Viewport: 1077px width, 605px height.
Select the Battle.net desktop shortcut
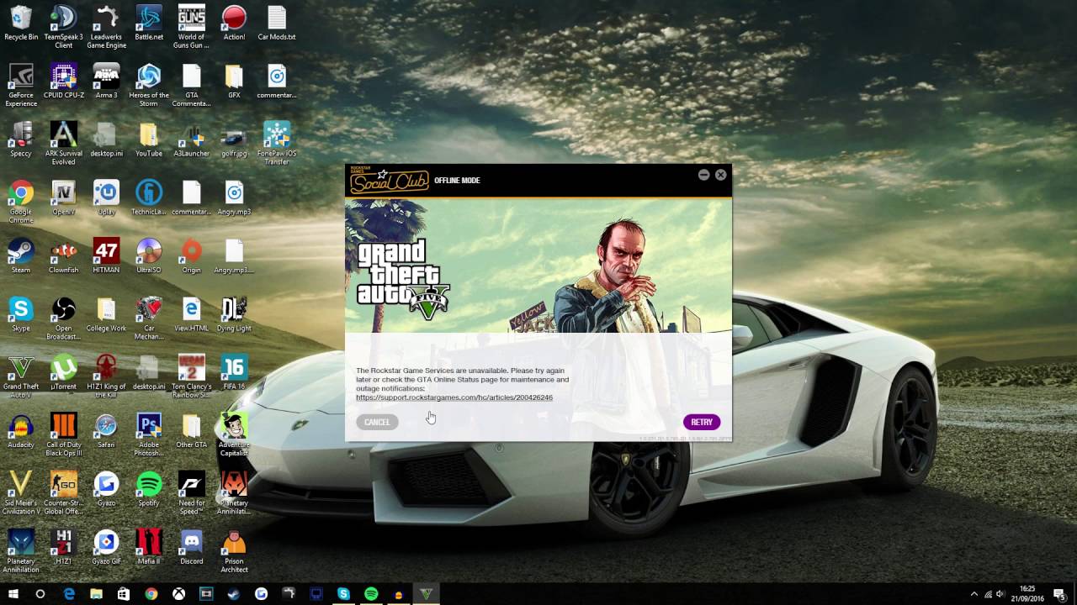(149, 24)
